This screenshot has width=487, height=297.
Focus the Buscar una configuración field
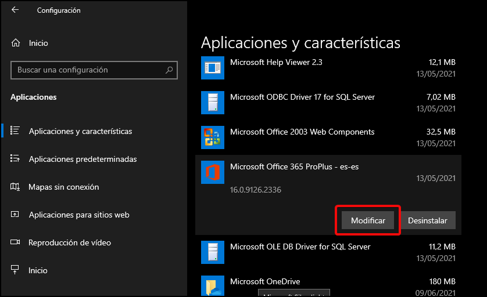tap(94, 70)
